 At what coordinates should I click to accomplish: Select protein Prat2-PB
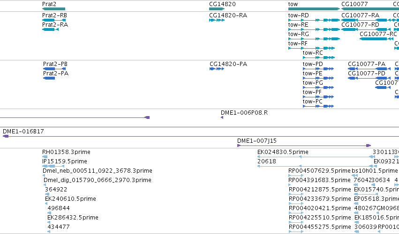[55, 64]
